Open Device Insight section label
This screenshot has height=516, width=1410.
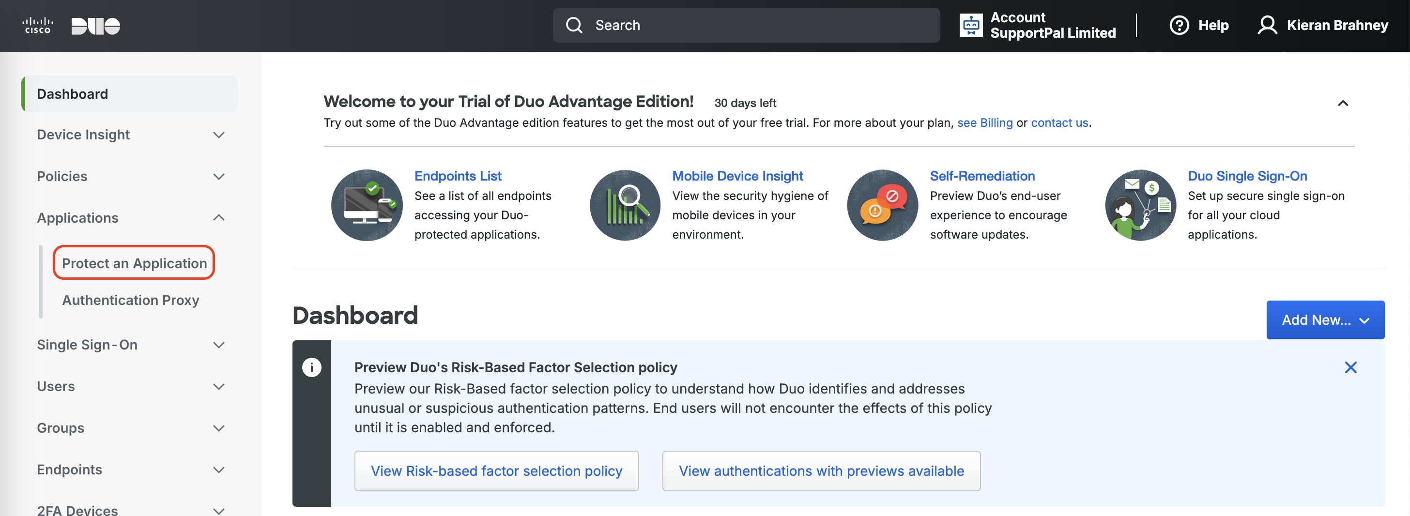click(83, 135)
